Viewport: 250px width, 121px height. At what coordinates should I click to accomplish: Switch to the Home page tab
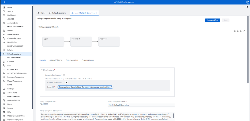click(x=41, y=13)
